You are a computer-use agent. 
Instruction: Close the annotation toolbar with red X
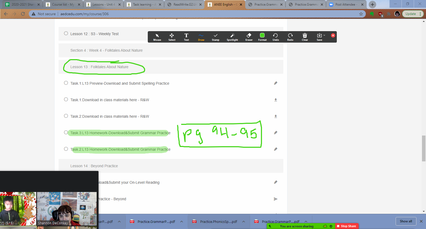(x=333, y=35)
